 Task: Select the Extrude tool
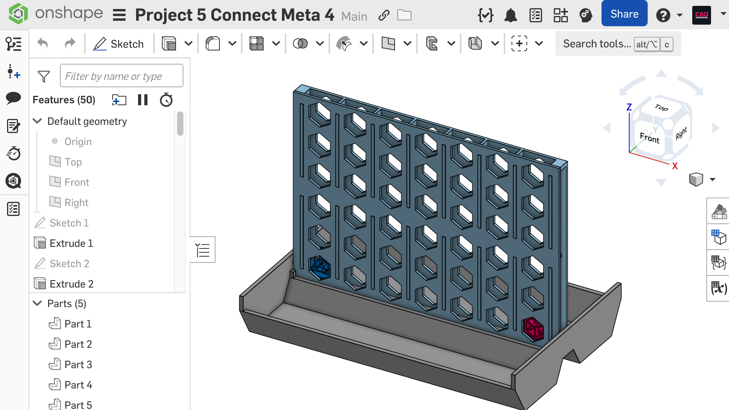tap(169, 43)
